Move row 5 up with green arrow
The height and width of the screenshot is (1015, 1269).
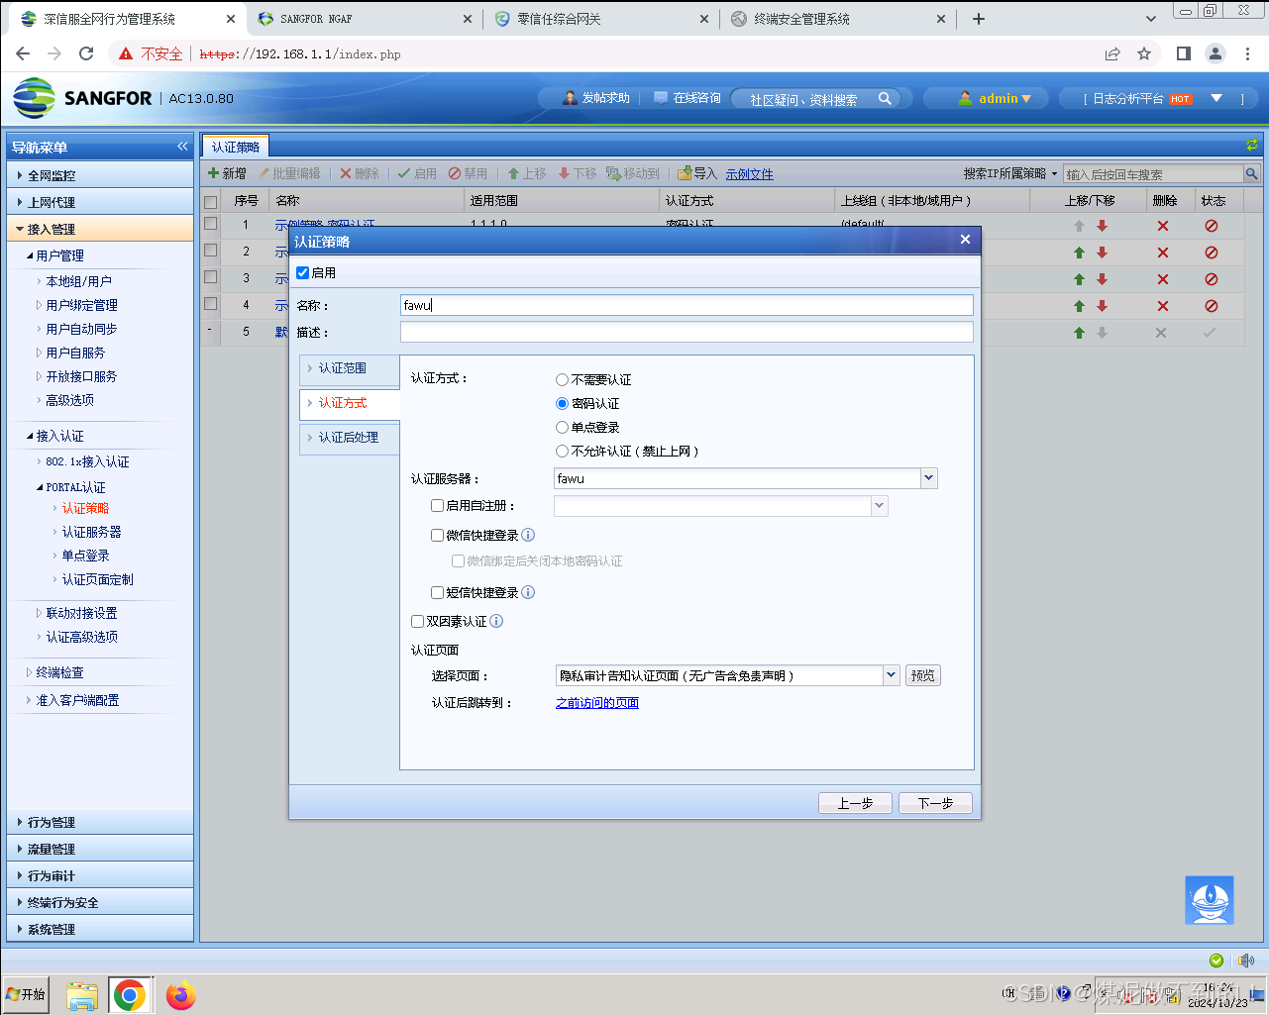(1079, 333)
